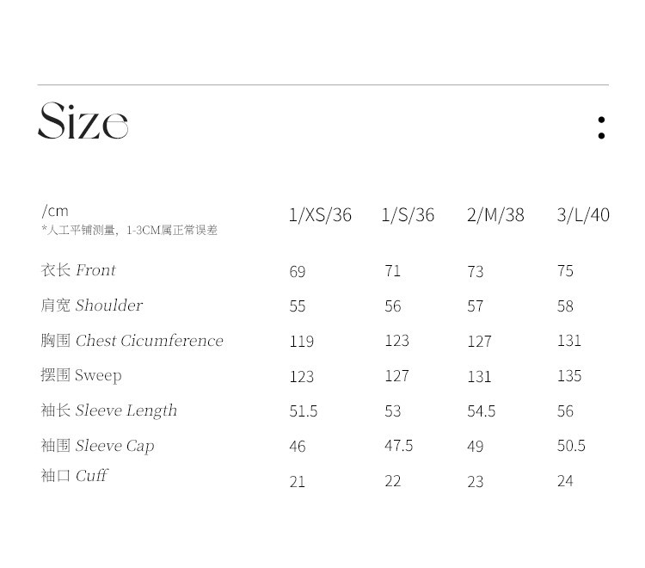This screenshot has height=568, width=645.
Task: Choose the 2/M/38 size column header
Action: pyautogui.click(x=495, y=215)
